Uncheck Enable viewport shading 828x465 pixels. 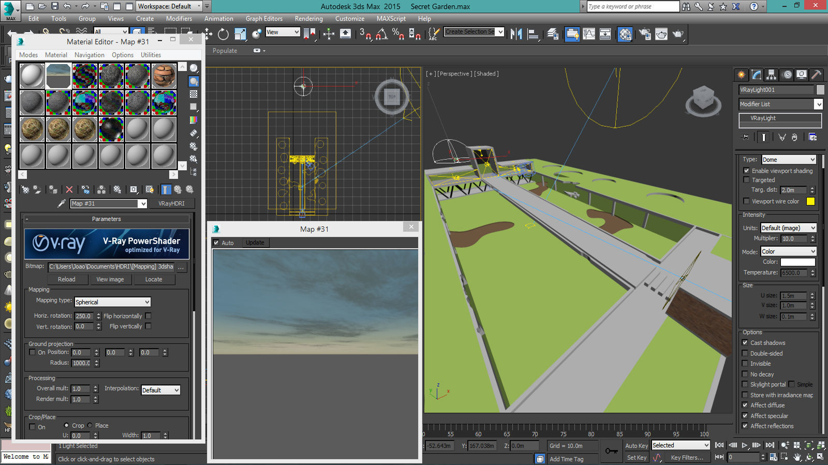[x=746, y=171]
